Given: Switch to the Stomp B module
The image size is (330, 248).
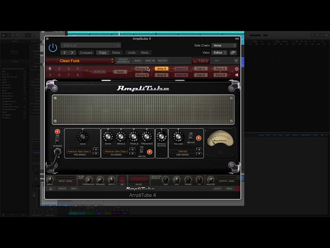Looking at the screenshot, I should 142,75.
